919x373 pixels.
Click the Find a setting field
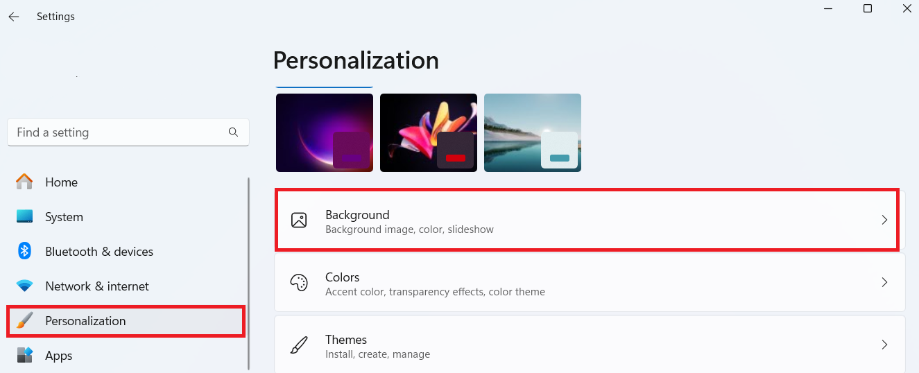128,132
